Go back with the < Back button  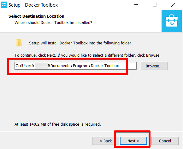[105, 141]
